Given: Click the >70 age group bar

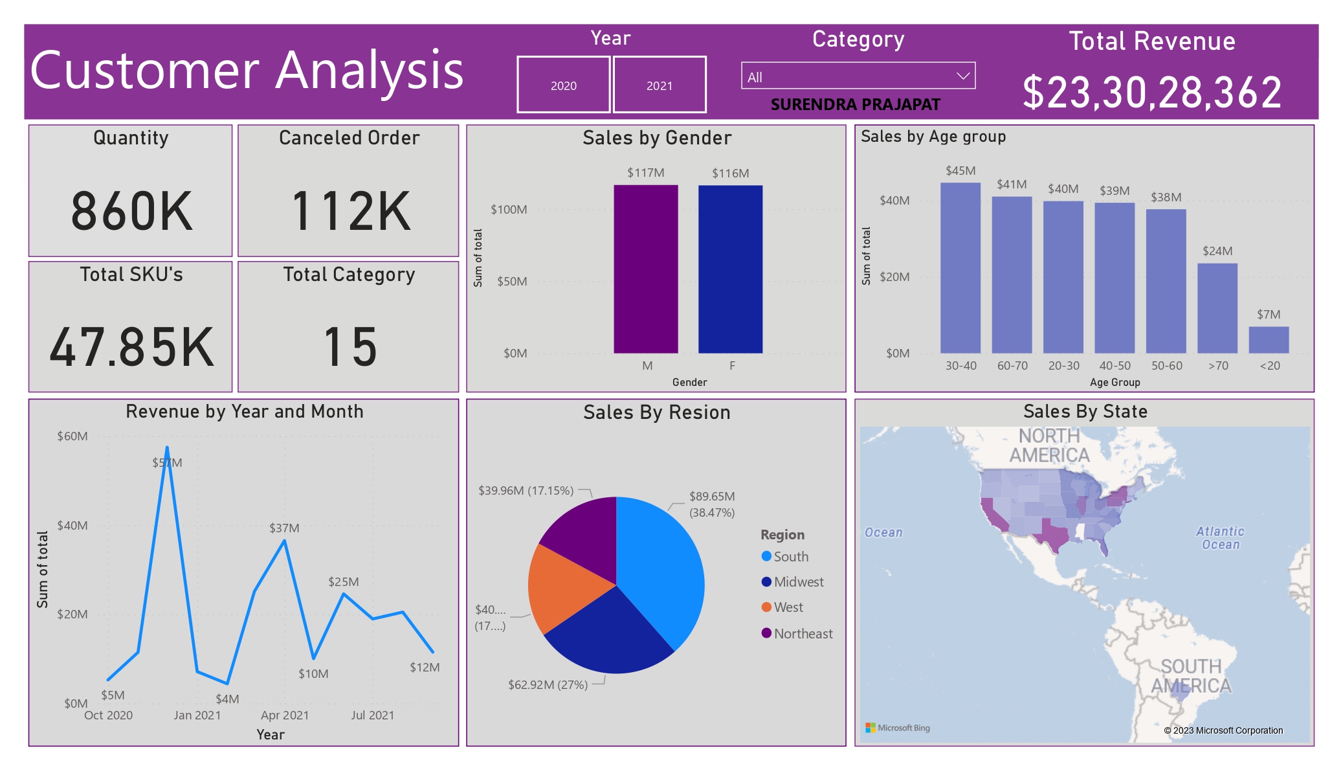Looking at the screenshot, I should [x=1217, y=308].
